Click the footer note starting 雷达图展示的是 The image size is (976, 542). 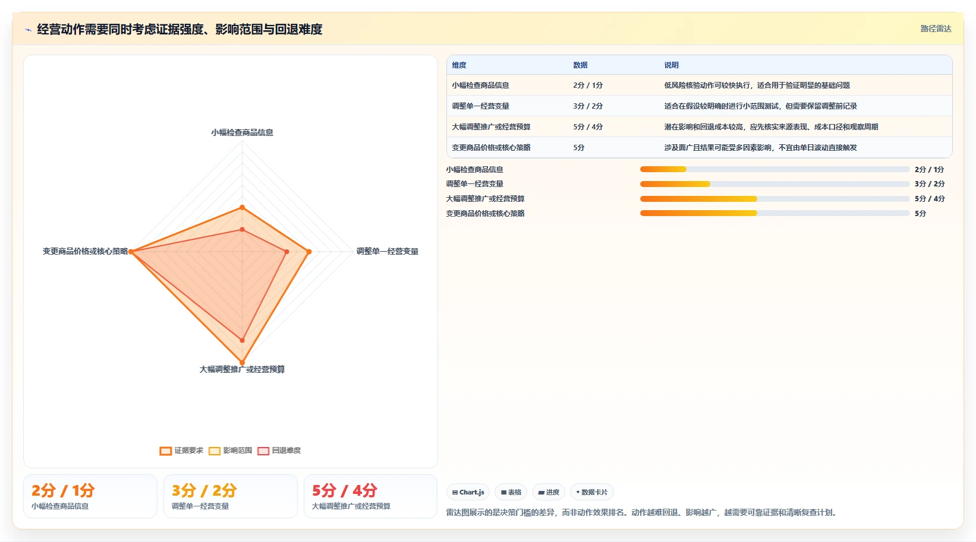coord(643,512)
